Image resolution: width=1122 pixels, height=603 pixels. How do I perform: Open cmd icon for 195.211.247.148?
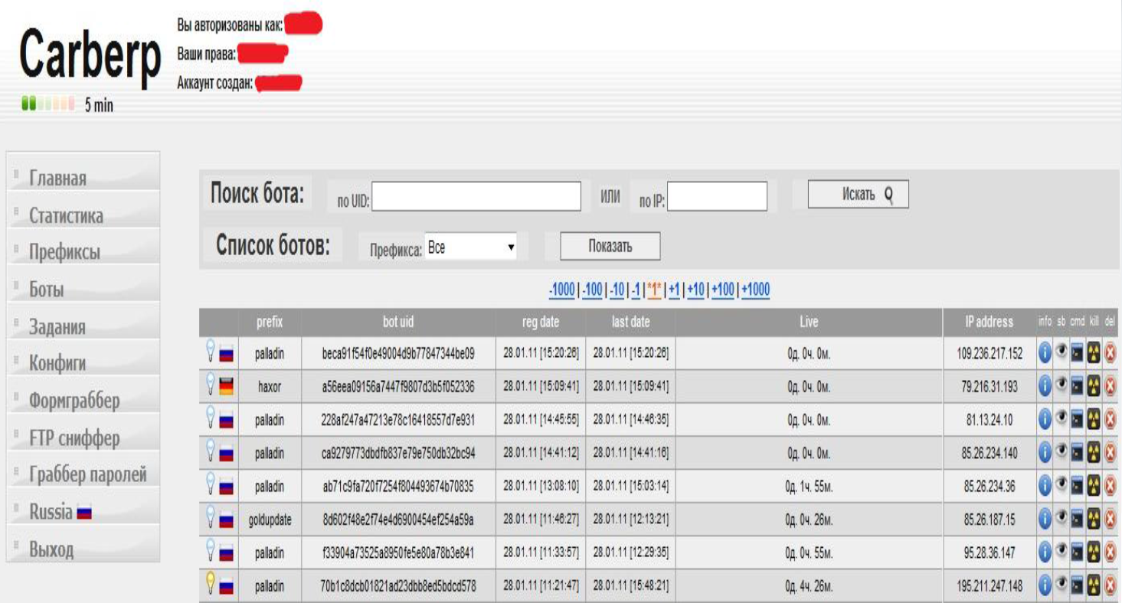coord(1078,586)
